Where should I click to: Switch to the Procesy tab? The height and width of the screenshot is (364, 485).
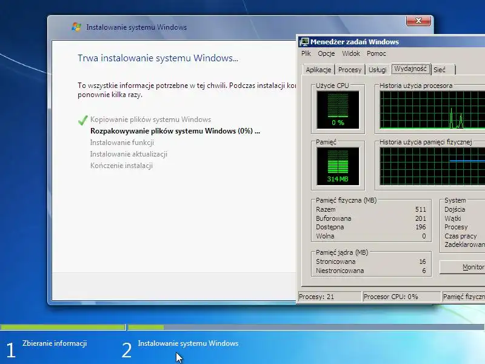[350, 70]
